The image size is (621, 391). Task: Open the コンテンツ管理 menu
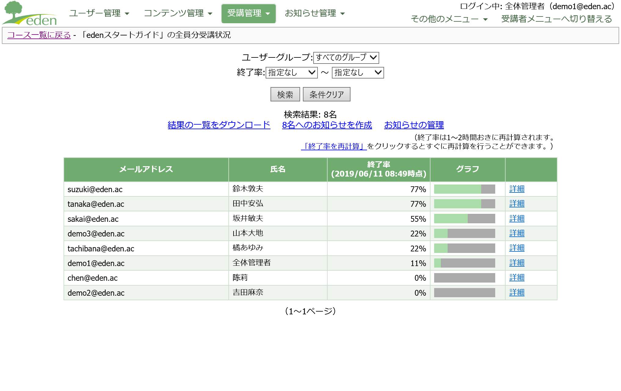(x=178, y=13)
